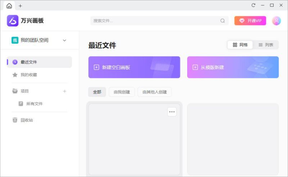Switch to 列表 list view

(266, 45)
